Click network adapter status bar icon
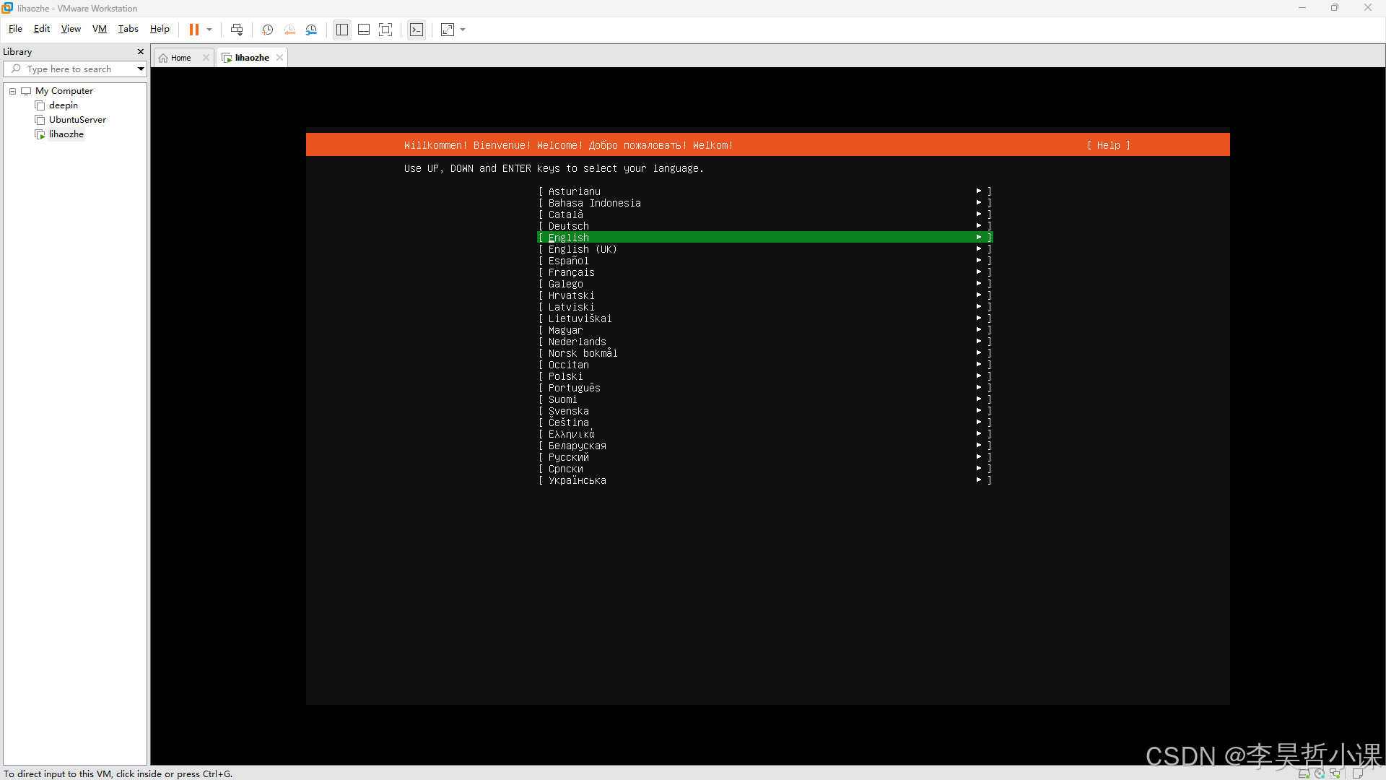The width and height of the screenshot is (1386, 780). click(x=1335, y=773)
